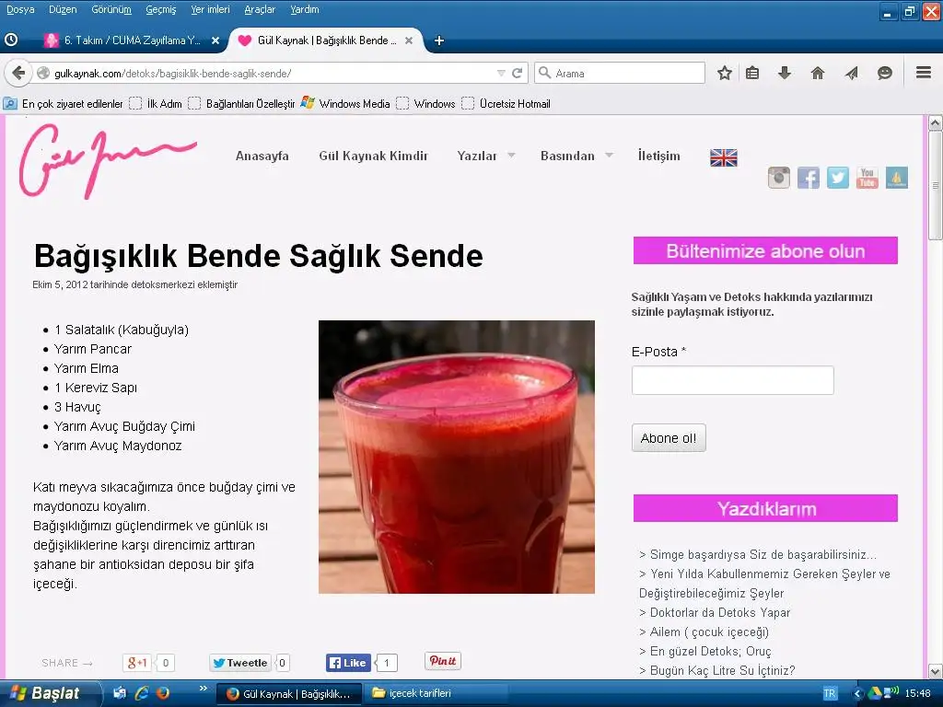
Task: Open the Facebook social icon
Action: pyautogui.click(x=809, y=178)
